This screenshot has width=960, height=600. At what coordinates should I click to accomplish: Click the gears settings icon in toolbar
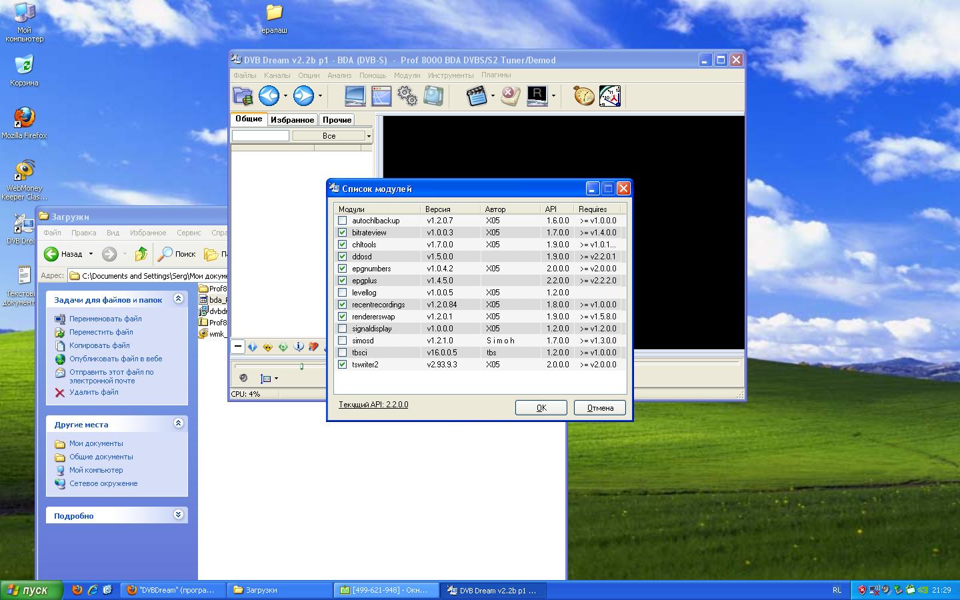[407, 96]
